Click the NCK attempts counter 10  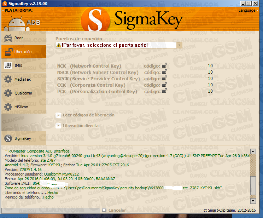click(x=210, y=66)
